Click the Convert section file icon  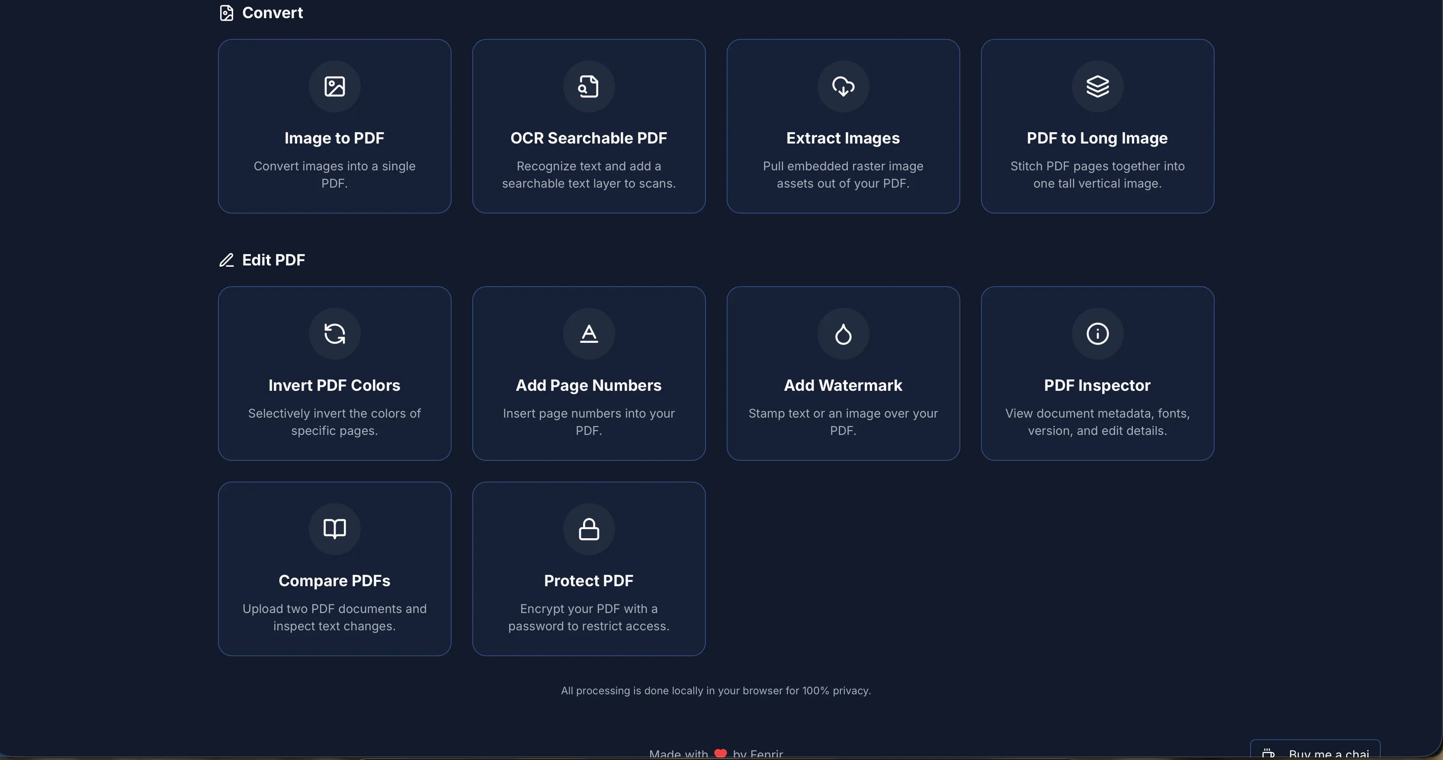click(226, 13)
